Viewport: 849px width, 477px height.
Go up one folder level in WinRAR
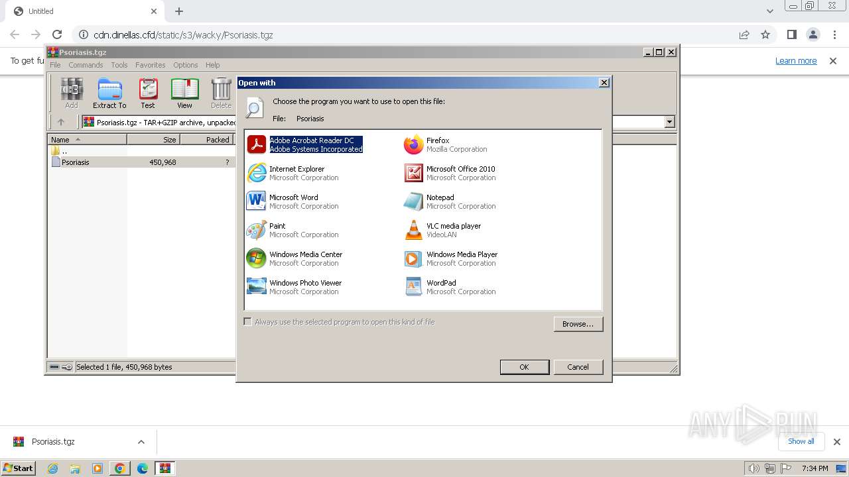[61, 122]
